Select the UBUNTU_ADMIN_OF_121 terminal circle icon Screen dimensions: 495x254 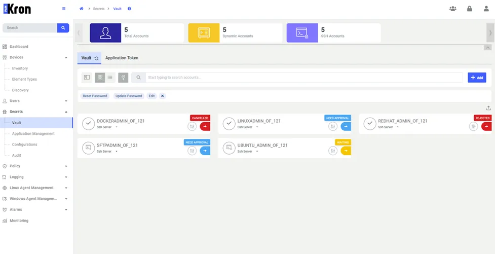[x=229, y=148]
